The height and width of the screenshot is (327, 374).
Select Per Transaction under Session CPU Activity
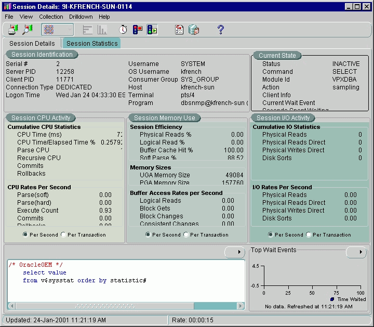64,234
